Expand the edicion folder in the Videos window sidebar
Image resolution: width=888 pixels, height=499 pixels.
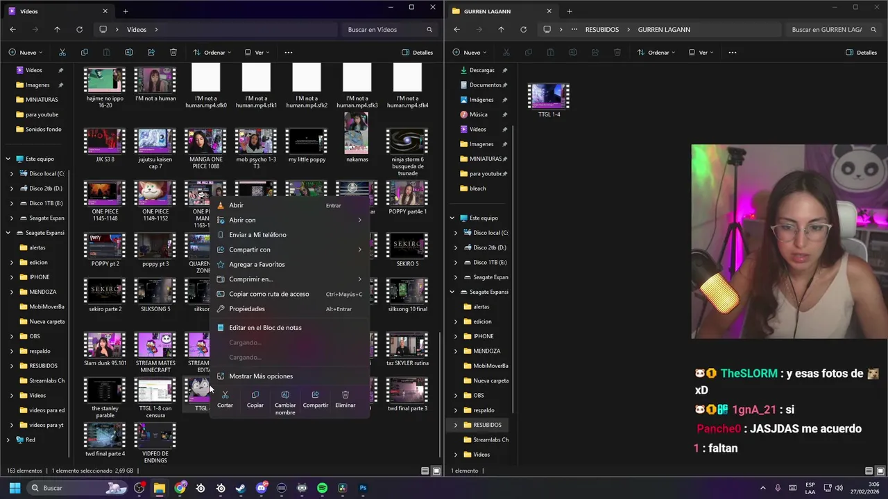tap(12, 263)
